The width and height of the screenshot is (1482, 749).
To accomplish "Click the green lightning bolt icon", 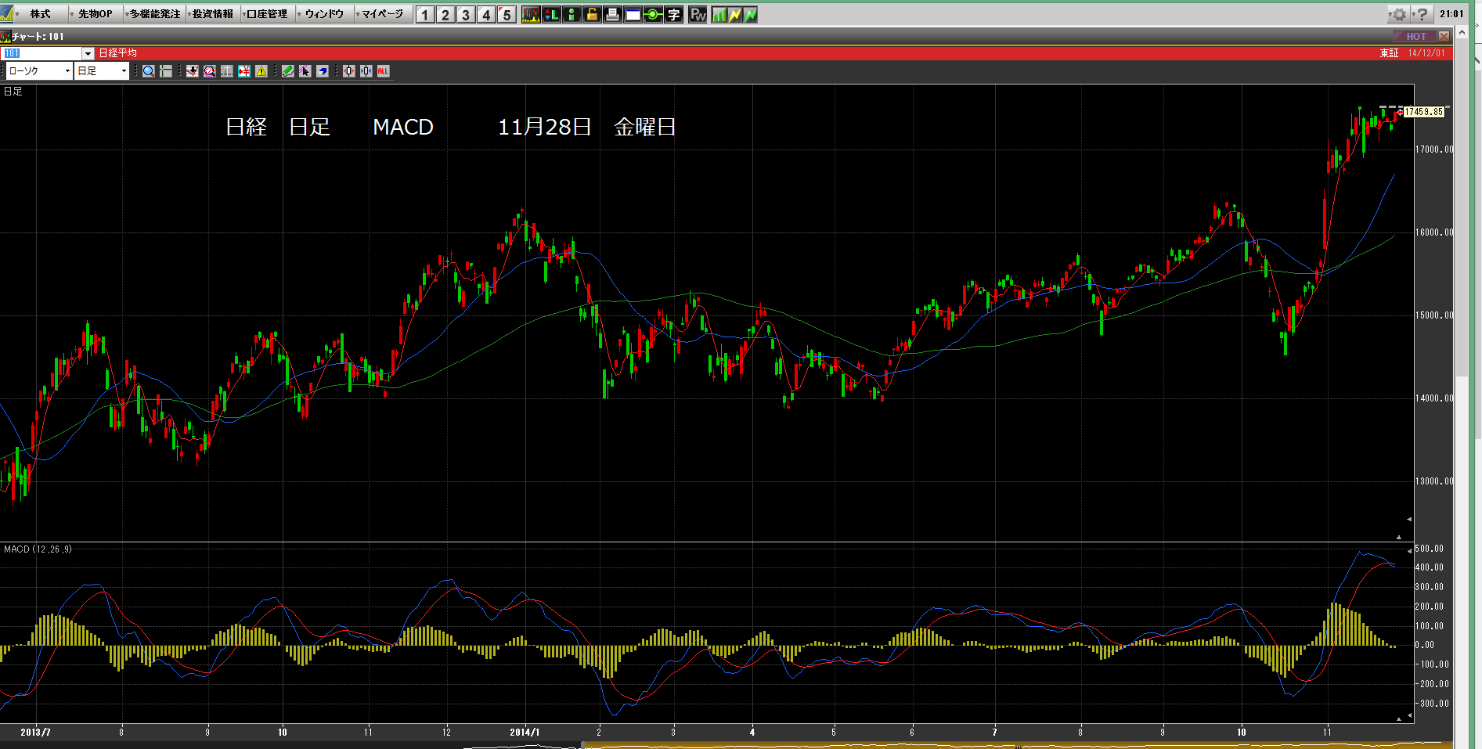I will (x=750, y=14).
